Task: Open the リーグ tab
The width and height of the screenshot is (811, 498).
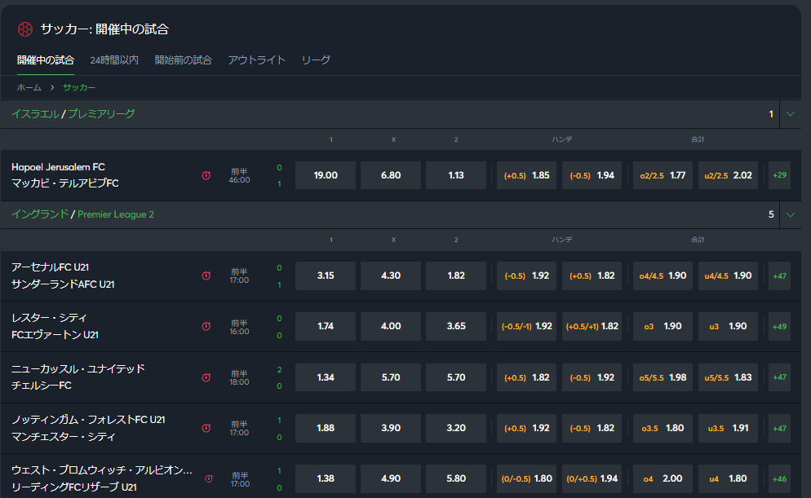Action: click(x=316, y=60)
